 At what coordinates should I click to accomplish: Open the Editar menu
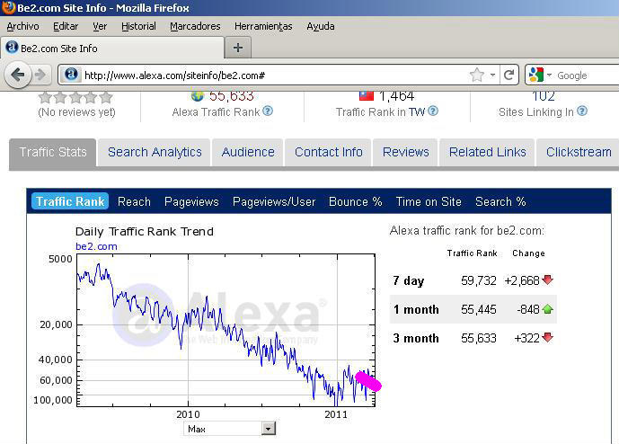pos(66,26)
